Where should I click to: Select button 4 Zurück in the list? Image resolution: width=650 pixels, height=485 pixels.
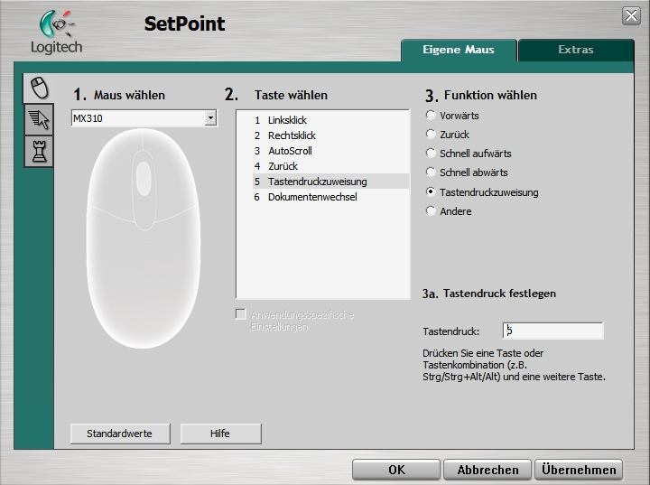(330, 166)
